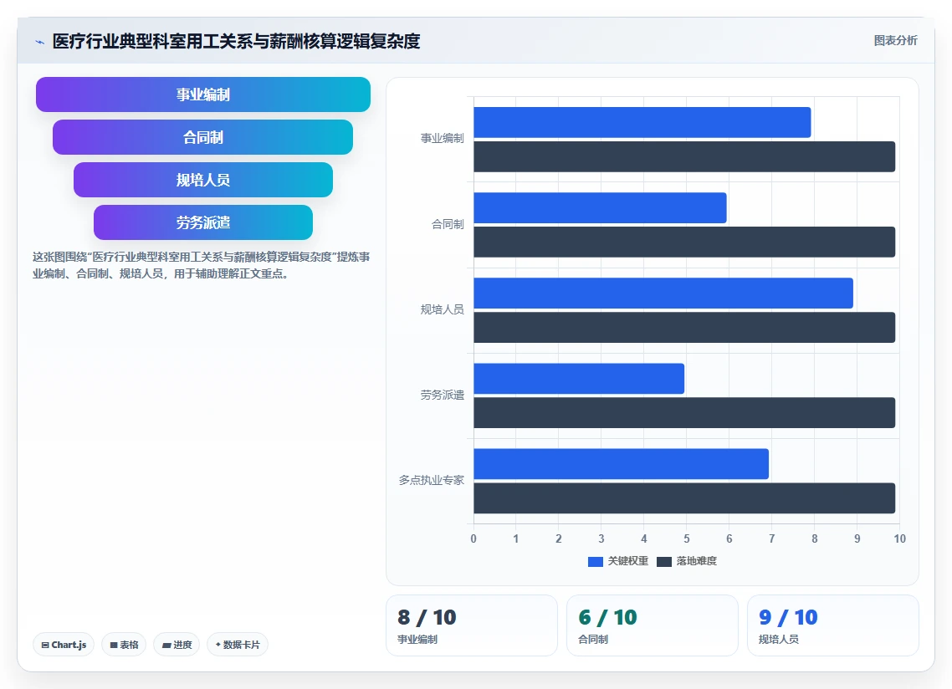Screen dimensions: 952x689
Task: Select the 事业编制 funnel stage
Action: coord(202,94)
